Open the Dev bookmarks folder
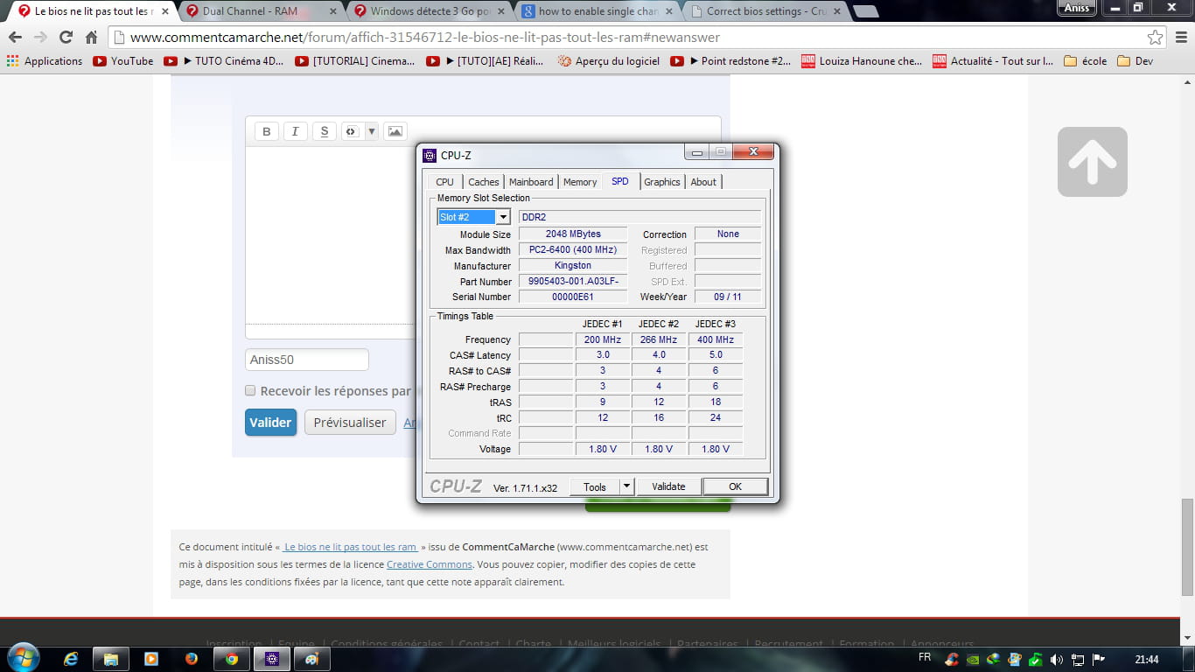The image size is (1195, 672). click(1136, 61)
